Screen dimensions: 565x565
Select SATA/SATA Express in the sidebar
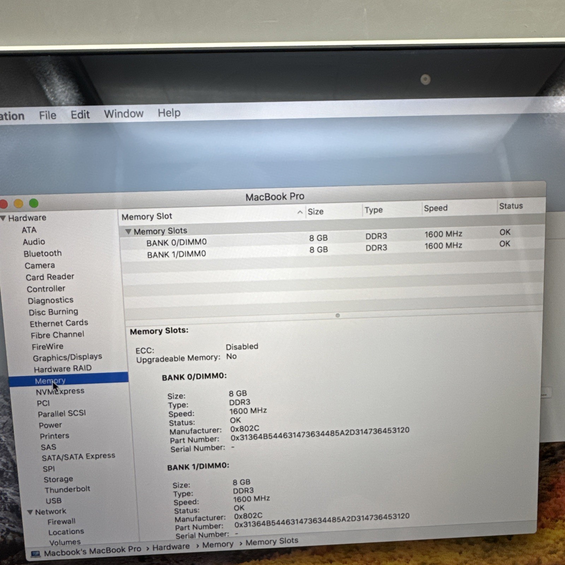[x=78, y=457]
